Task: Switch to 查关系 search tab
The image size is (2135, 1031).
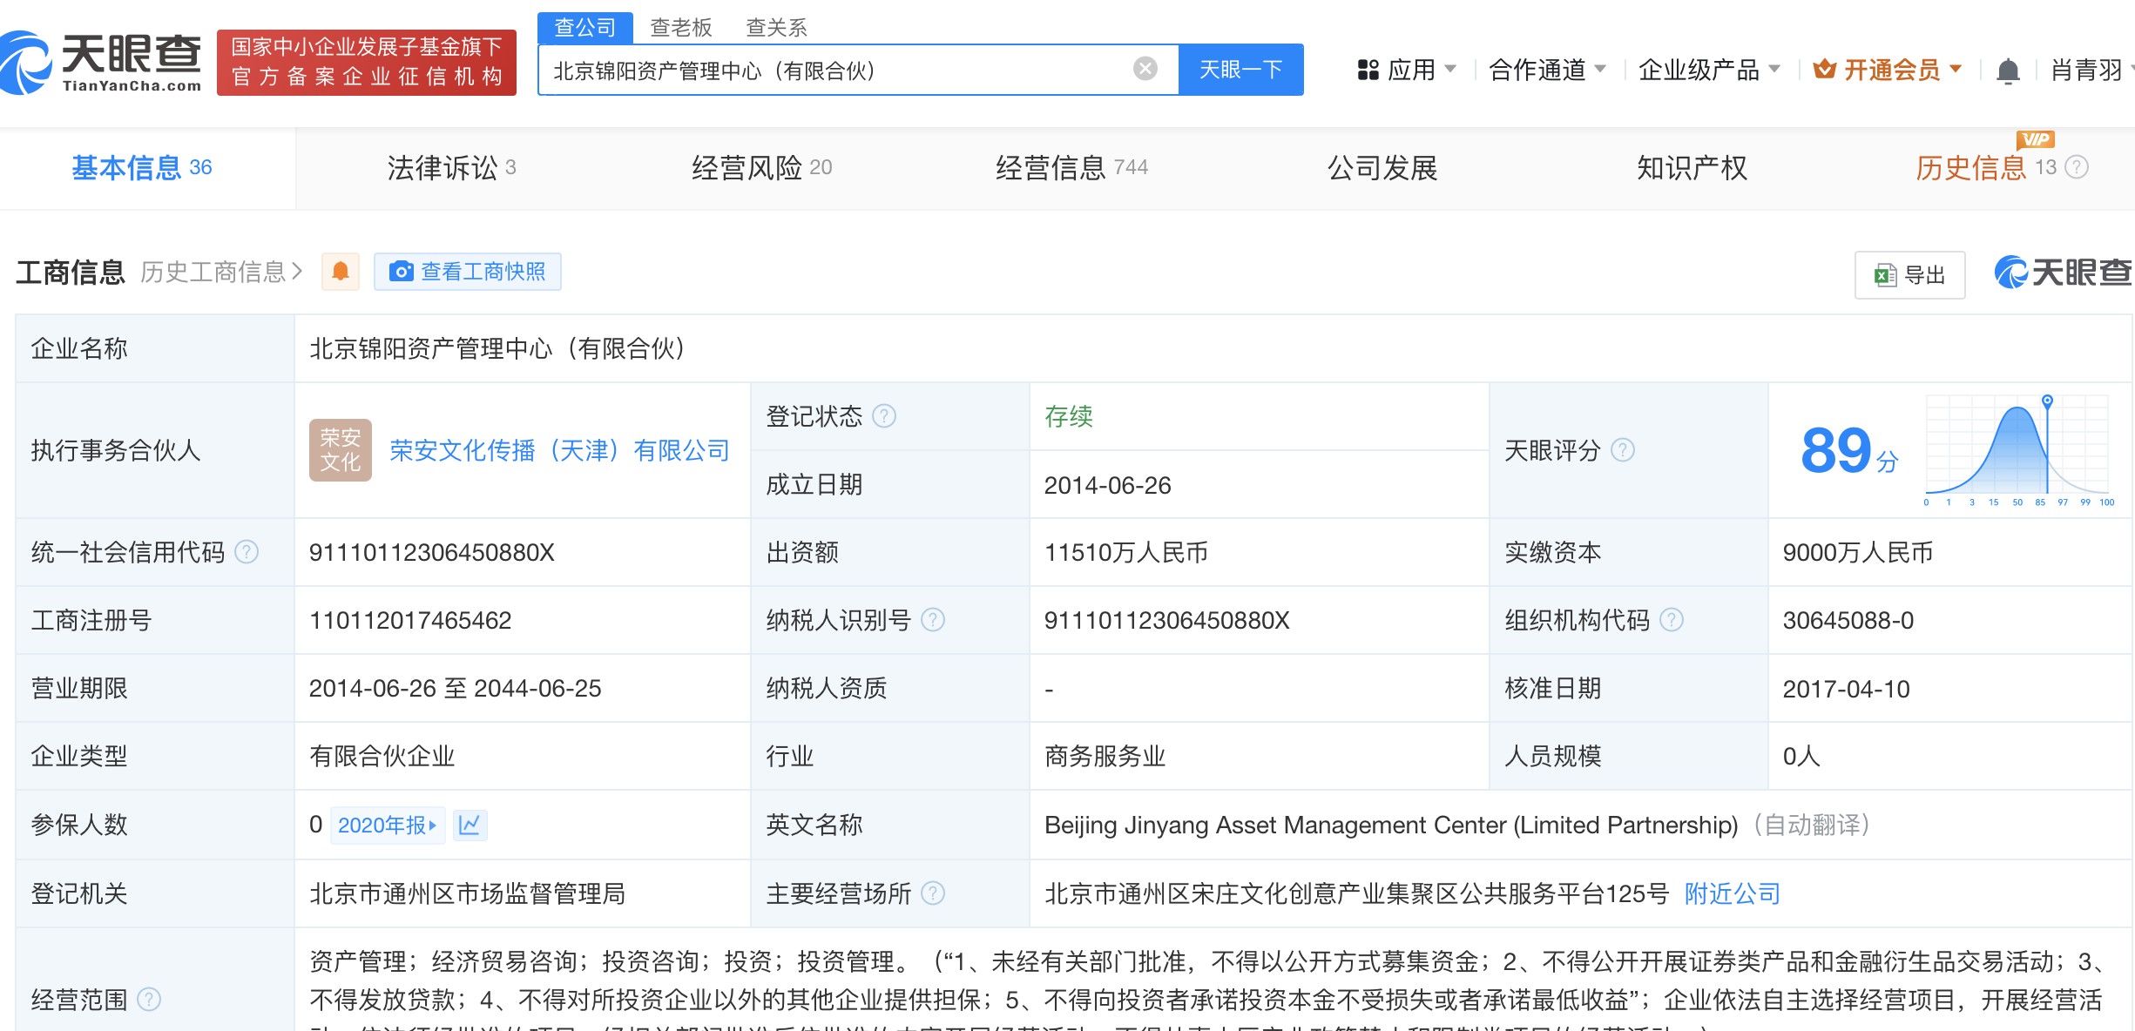Action: 776,28
